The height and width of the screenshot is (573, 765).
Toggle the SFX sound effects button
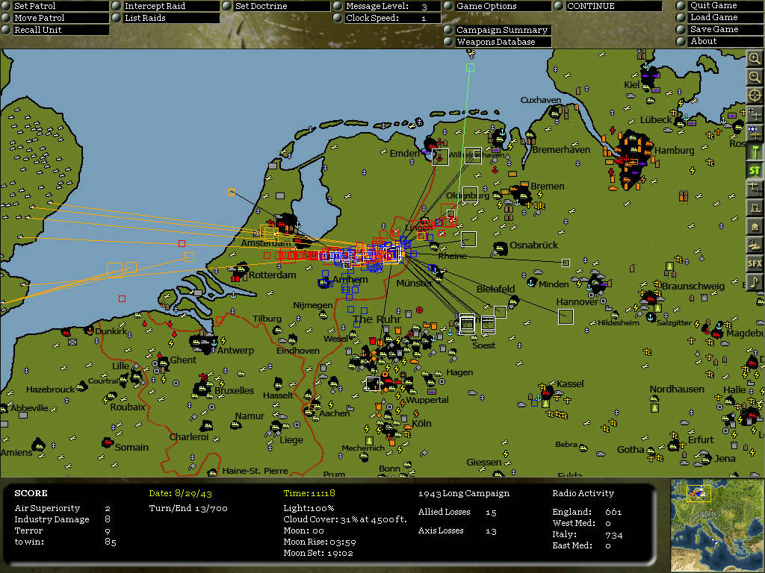click(x=755, y=263)
